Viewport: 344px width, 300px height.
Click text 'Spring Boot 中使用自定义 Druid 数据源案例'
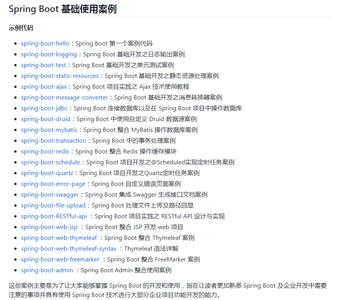click(137, 119)
